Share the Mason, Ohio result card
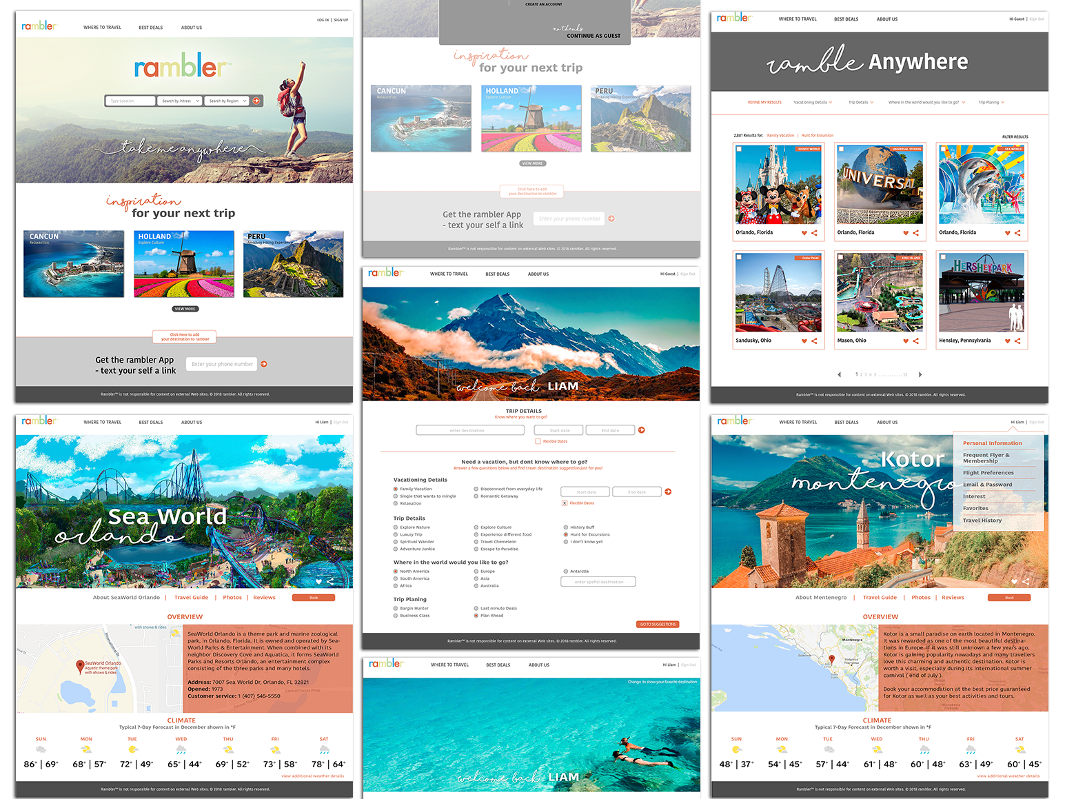 tap(915, 341)
